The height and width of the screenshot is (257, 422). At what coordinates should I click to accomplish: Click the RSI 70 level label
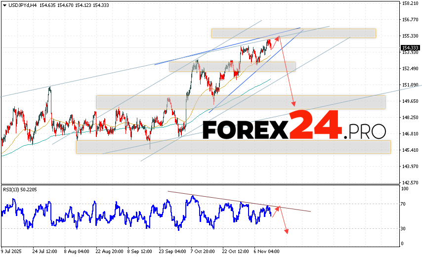coord(403,204)
